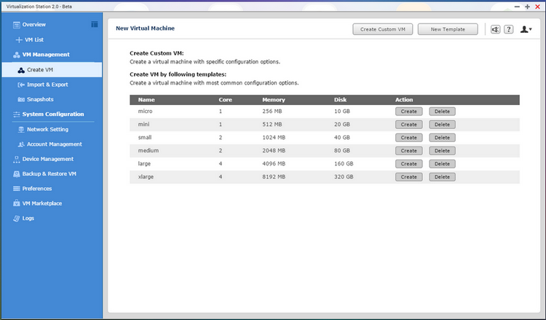Click the VM Marketplace bag icon
Screen dimensions: 546x320
(x=16, y=203)
